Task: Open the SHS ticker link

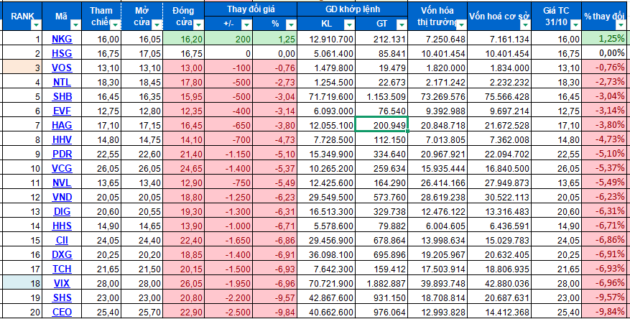Action: point(62,297)
